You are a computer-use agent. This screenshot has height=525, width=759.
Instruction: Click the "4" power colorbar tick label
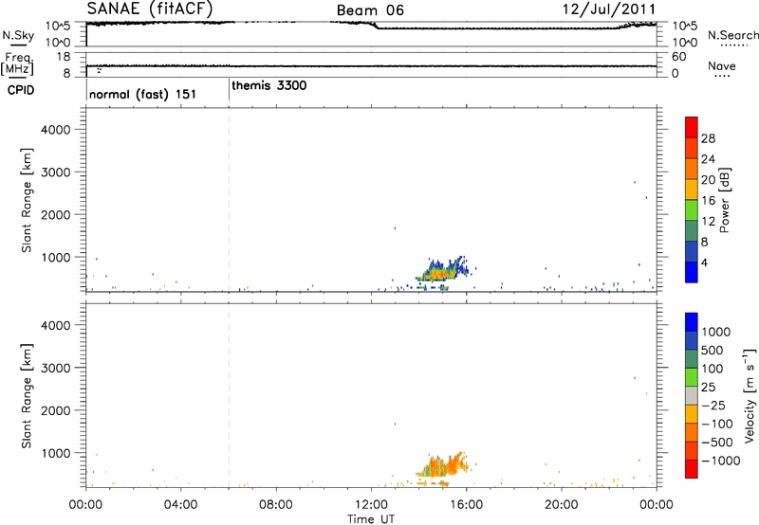704,262
